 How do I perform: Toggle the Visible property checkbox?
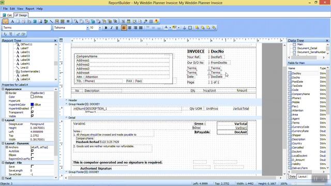[x=32, y=116]
